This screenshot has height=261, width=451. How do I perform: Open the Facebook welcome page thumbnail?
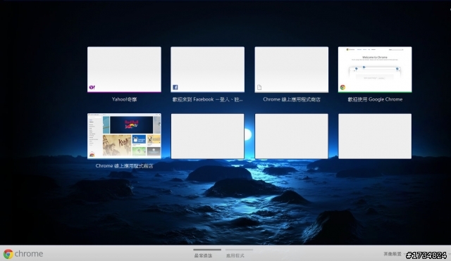click(x=208, y=70)
